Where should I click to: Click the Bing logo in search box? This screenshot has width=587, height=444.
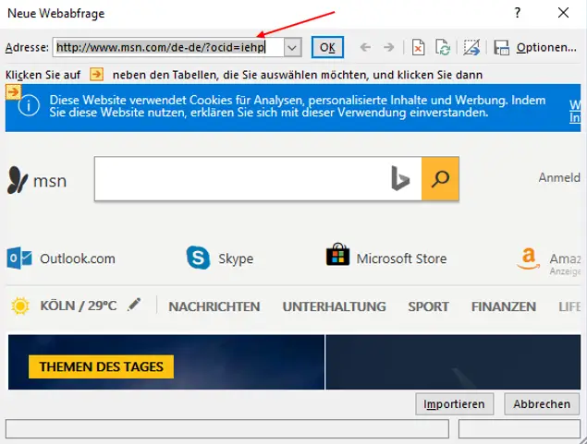pos(399,179)
